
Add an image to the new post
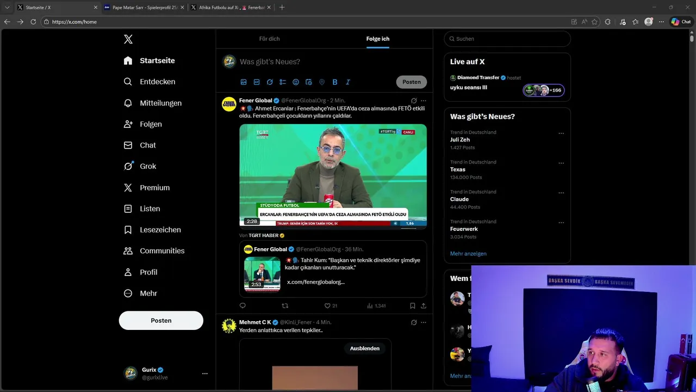pos(244,82)
